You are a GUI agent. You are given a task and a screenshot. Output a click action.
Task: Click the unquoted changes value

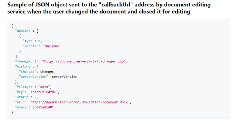point(47,72)
